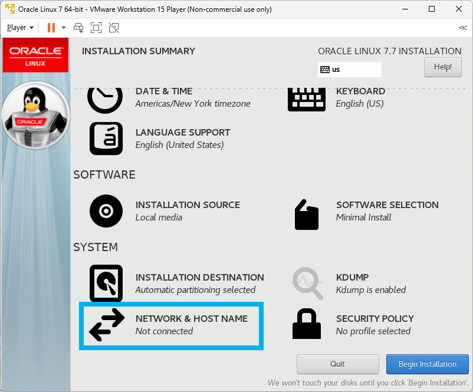
Task: Click 'Minimal Install' text
Action: pos(363,217)
